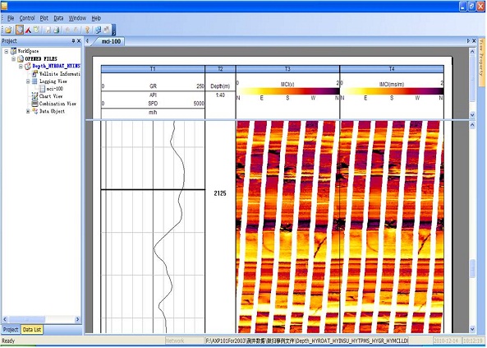Pin the Project panel with pushpin
487x348 pixels.
pyautogui.click(x=73, y=41)
